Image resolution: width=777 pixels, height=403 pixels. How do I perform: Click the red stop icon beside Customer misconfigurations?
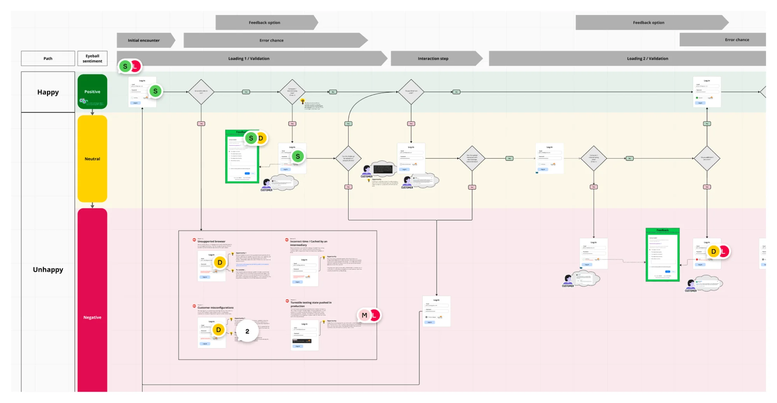[194, 306]
